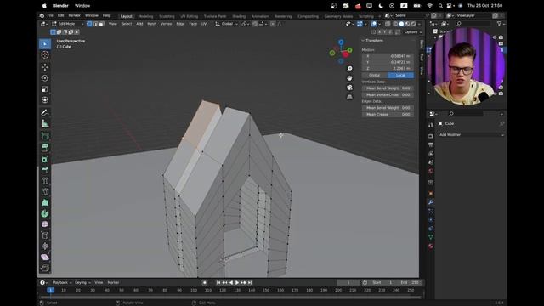Select the Shear tool

point(45,257)
